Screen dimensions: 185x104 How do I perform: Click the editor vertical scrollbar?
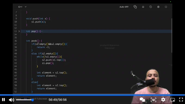click(x=172, y=35)
